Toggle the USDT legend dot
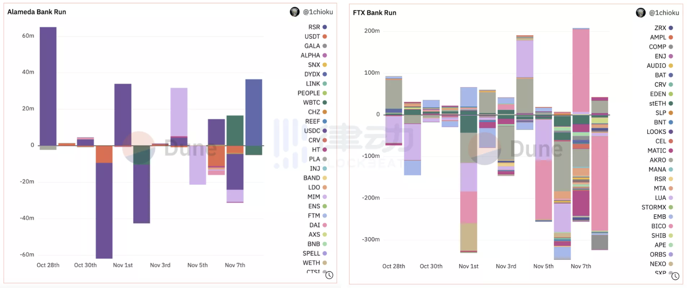 point(325,37)
